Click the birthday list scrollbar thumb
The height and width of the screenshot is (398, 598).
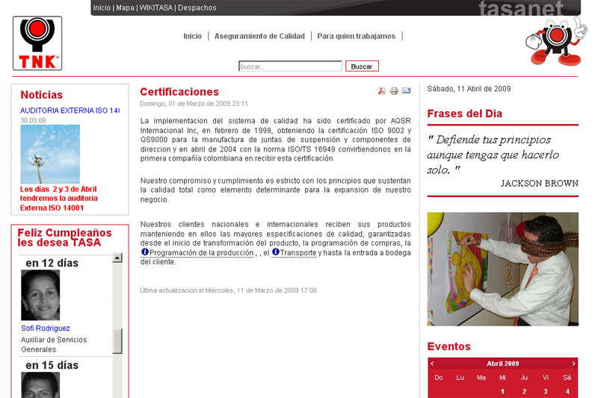coord(117,341)
